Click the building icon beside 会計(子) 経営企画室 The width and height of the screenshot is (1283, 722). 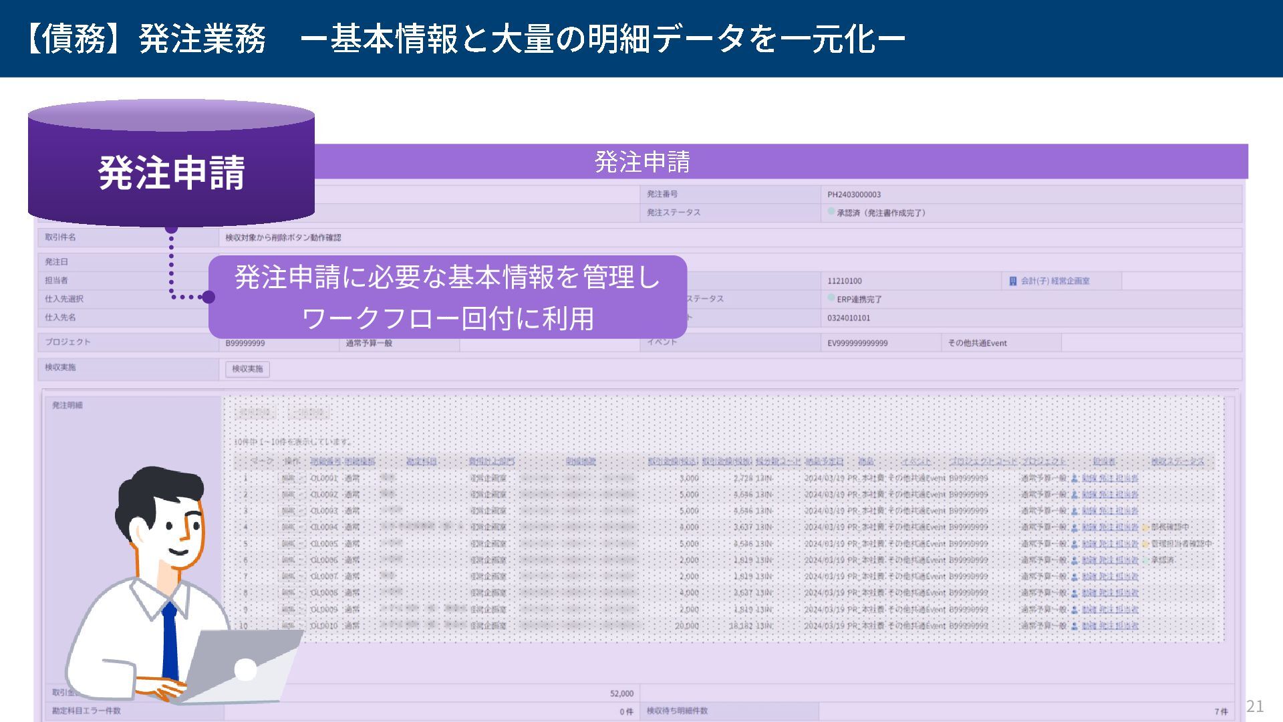coord(1013,281)
